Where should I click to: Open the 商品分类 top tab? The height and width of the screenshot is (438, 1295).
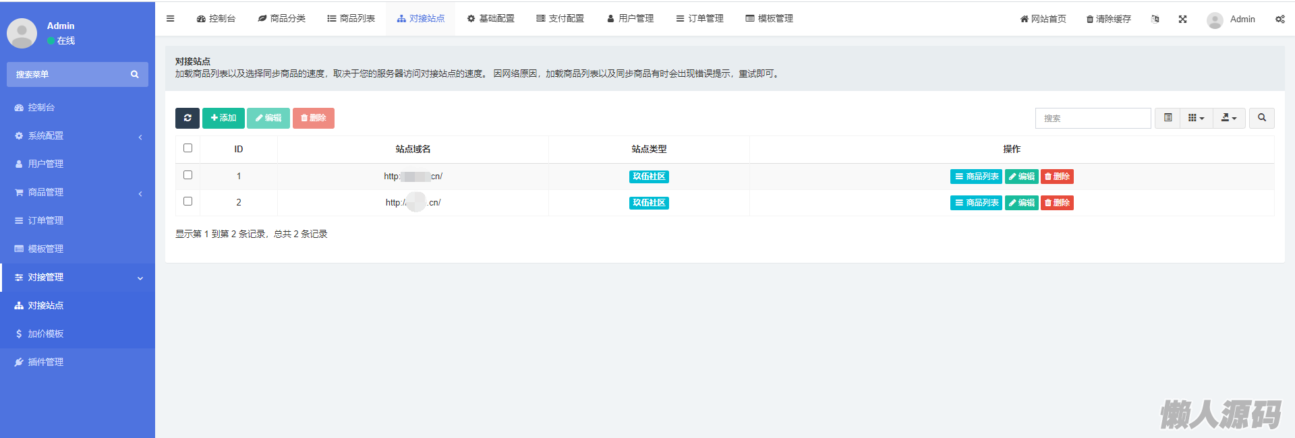282,19
